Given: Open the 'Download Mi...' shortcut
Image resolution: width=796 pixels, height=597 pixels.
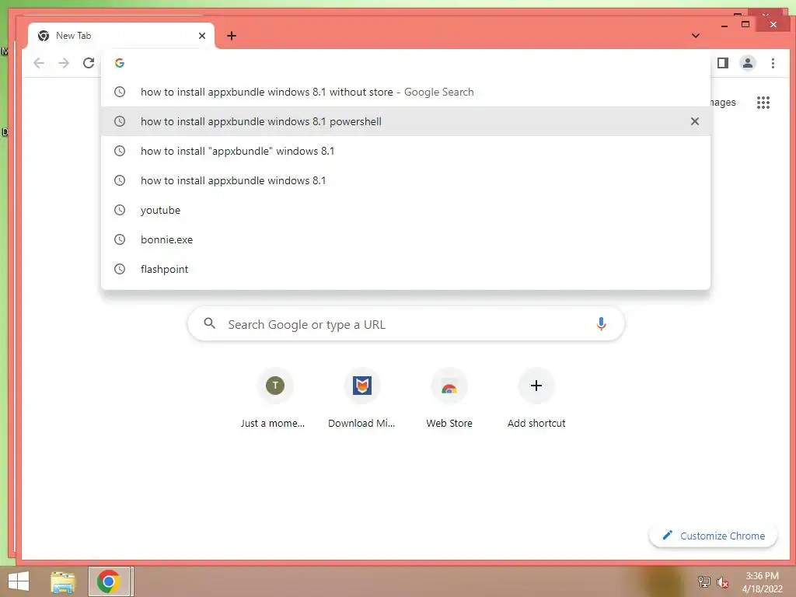Looking at the screenshot, I should pos(362,399).
